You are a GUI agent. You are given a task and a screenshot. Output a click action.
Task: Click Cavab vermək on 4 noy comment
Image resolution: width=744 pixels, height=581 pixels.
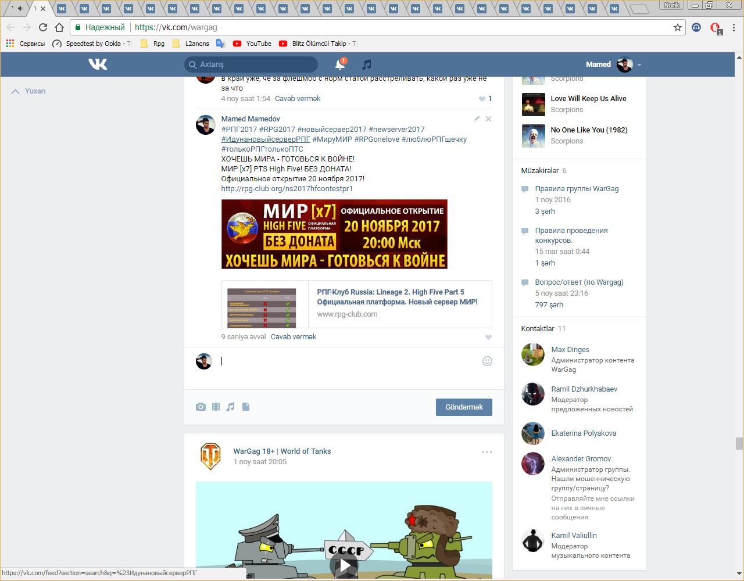click(x=298, y=99)
